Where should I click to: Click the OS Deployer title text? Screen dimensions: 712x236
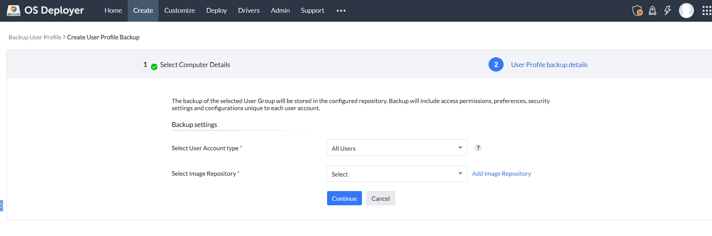point(54,10)
